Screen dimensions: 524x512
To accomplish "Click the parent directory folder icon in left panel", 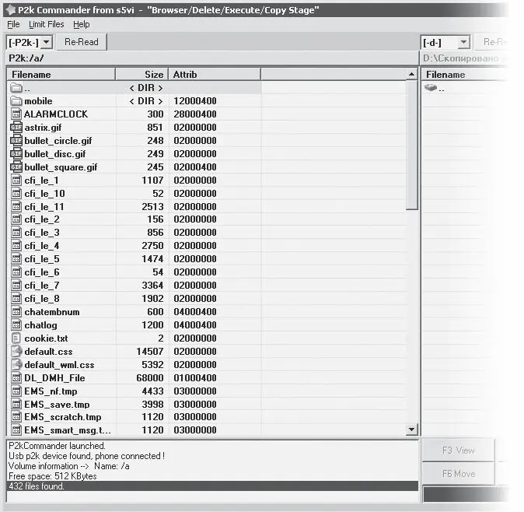I will (x=16, y=88).
